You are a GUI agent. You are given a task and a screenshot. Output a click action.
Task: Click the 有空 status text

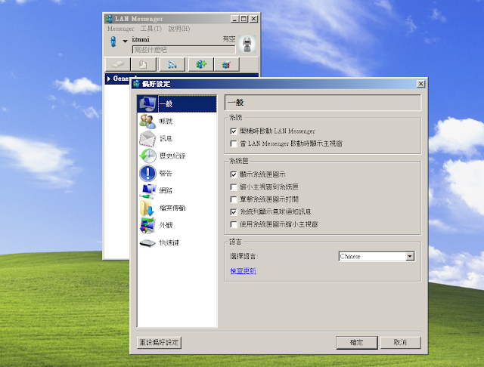click(228, 39)
